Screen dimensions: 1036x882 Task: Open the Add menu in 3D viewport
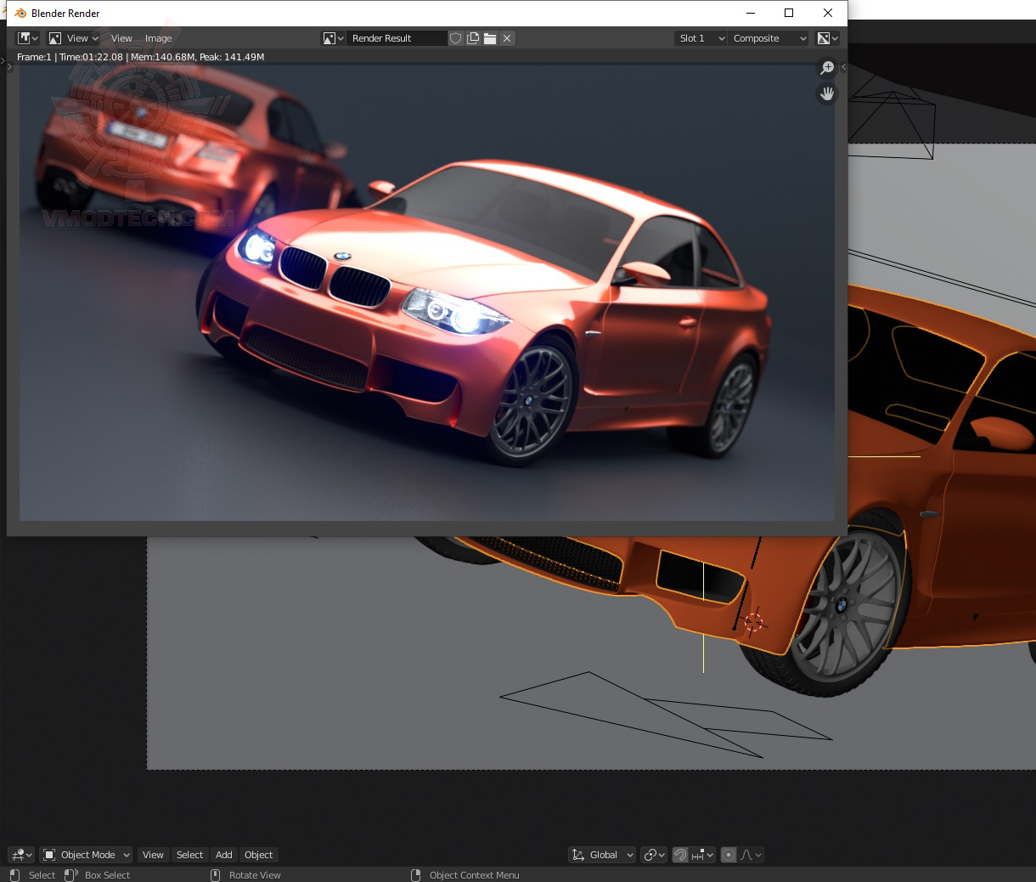[x=223, y=855]
